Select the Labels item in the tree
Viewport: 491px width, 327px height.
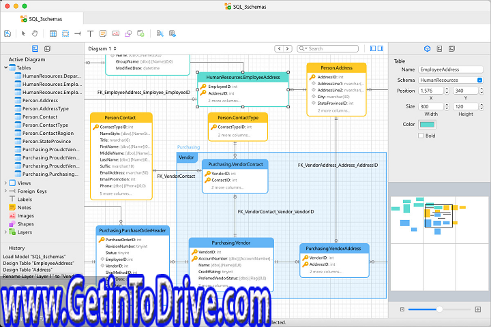click(x=25, y=200)
